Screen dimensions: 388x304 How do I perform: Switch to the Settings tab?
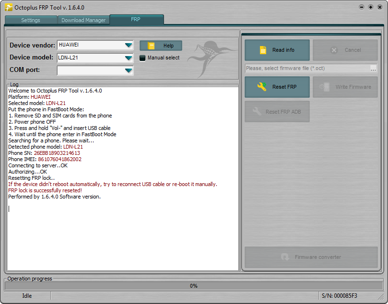(x=31, y=20)
